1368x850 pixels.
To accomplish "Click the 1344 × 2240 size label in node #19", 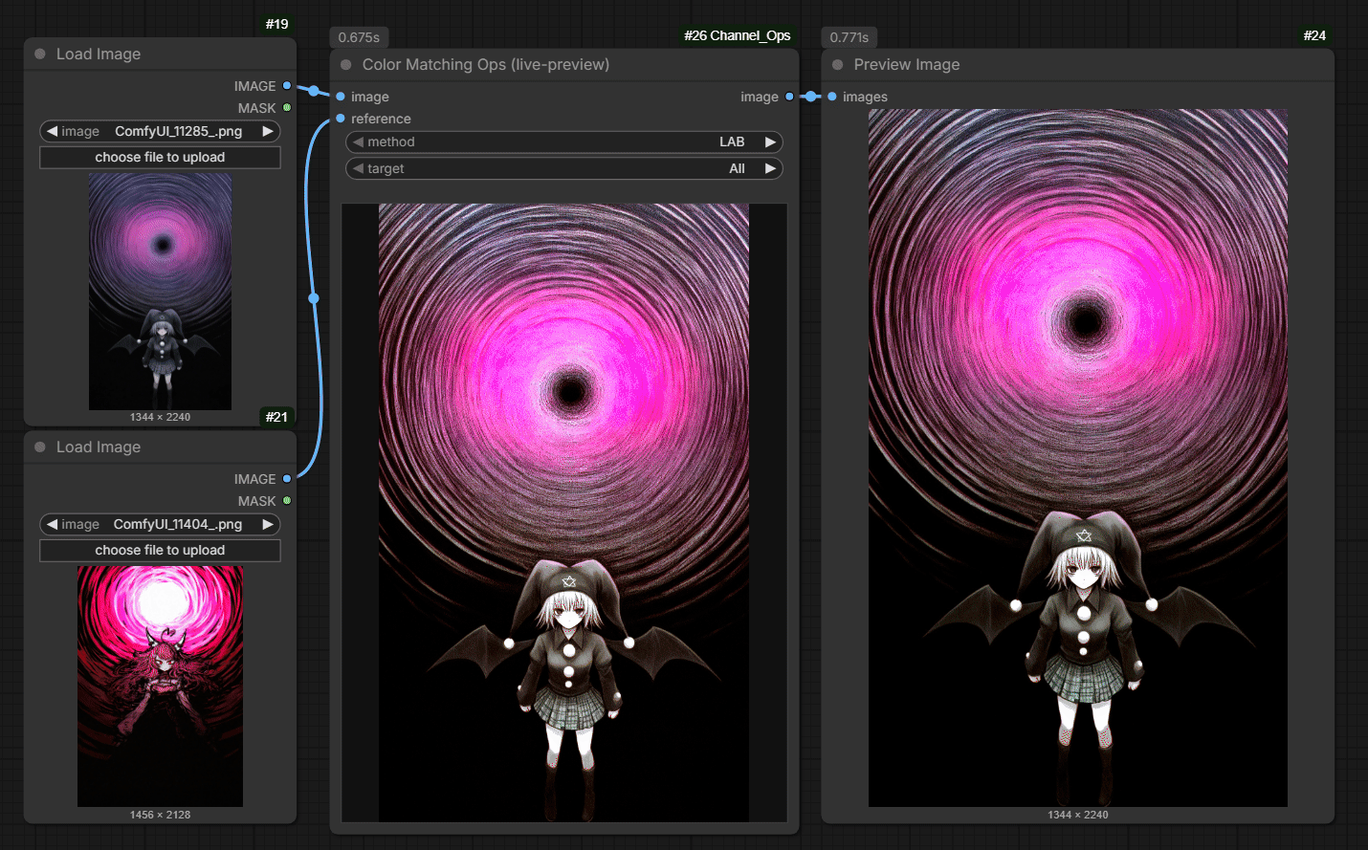I will click(x=160, y=417).
